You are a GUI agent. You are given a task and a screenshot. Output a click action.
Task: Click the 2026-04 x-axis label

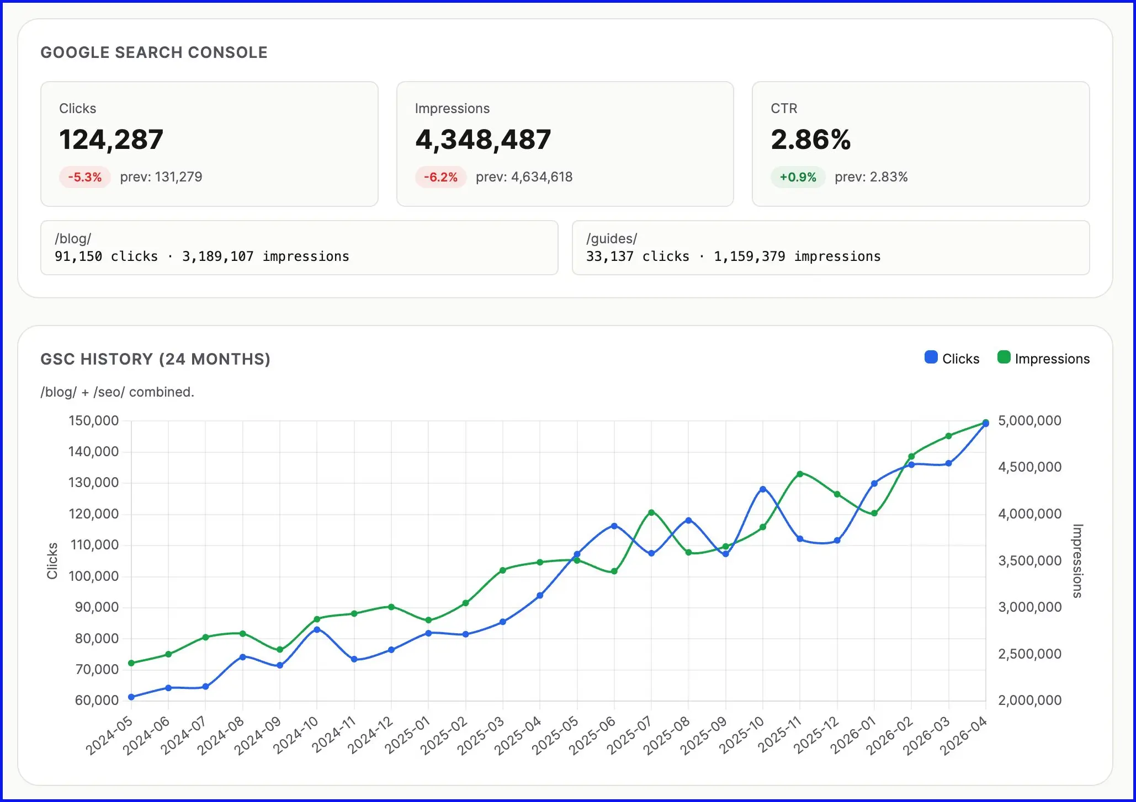tap(964, 735)
